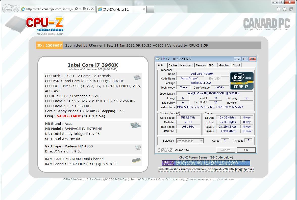Click the Multiplier value x 54.0
Image resolution: width=297 pixels, height=200 pixels.
188,122
